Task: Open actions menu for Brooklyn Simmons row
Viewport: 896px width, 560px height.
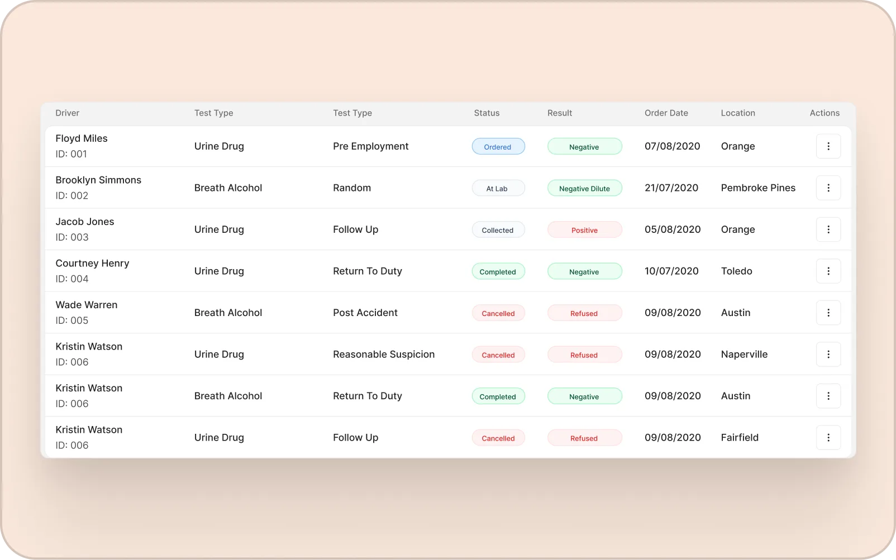Action: click(x=828, y=188)
